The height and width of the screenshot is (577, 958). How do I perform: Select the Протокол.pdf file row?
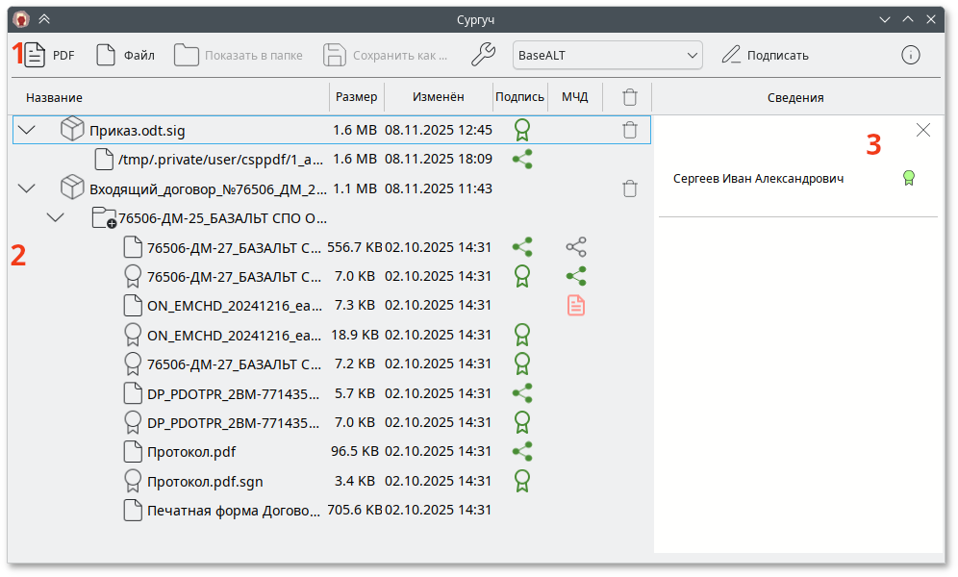190,452
